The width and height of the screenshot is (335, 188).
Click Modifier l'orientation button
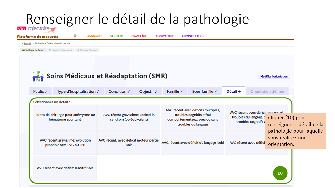click(274, 77)
